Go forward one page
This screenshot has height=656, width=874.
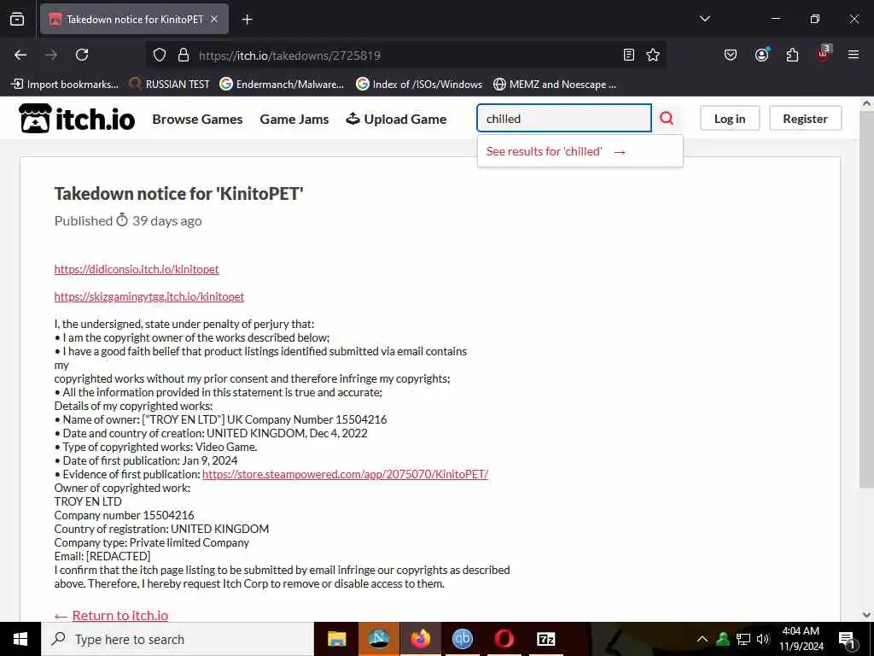(51, 55)
